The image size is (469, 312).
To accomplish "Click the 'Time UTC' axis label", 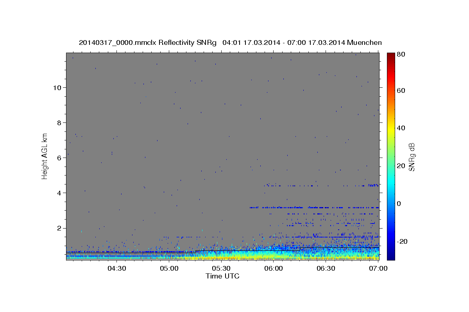I will point(222,276).
